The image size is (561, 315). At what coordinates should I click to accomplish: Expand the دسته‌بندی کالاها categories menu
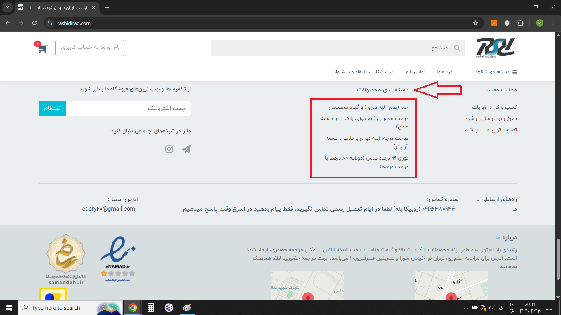pos(496,72)
